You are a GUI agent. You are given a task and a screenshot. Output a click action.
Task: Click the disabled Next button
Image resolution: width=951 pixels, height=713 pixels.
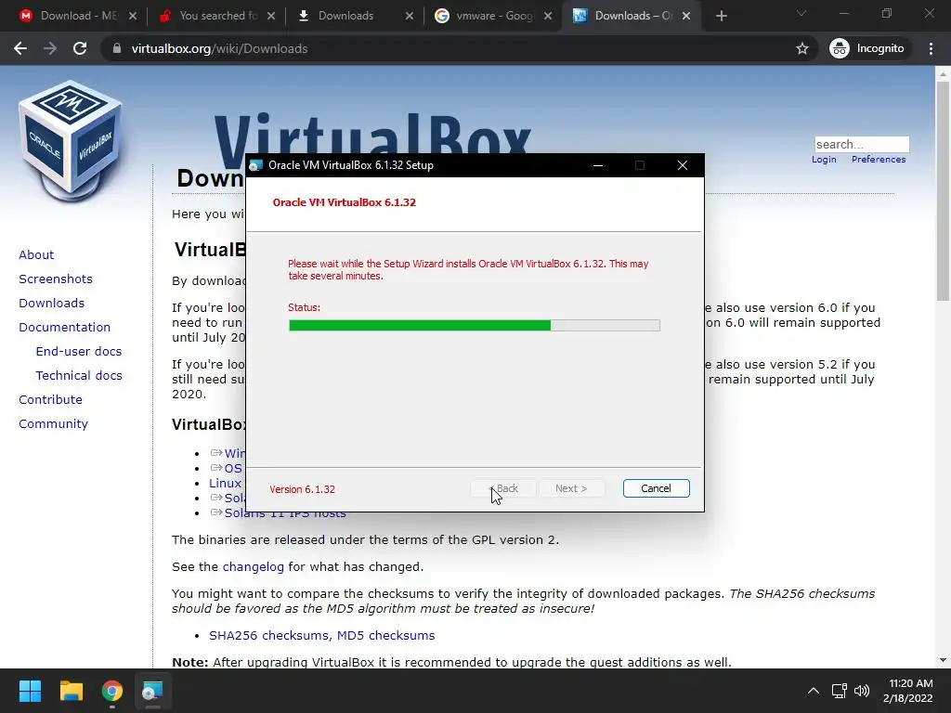tap(571, 488)
